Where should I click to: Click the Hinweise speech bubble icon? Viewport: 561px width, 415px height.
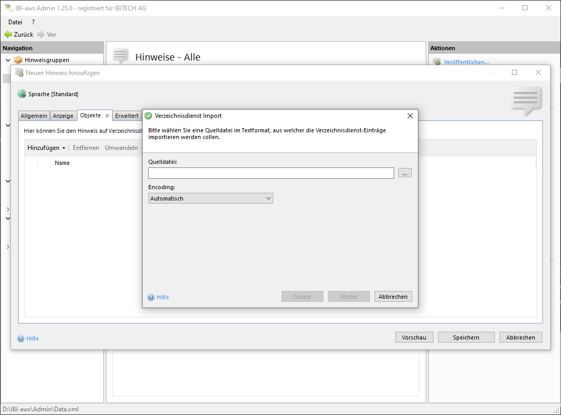tap(120, 56)
